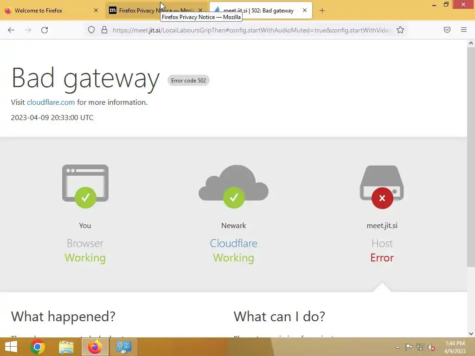The image size is (475, 356).
Task: Minimize the Firefox window
Action: [434, 5]
